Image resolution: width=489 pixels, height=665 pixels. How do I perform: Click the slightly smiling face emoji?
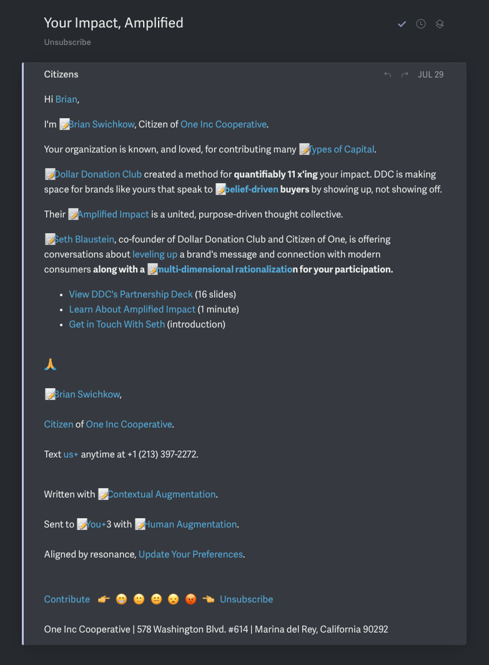tap(139, 599)
